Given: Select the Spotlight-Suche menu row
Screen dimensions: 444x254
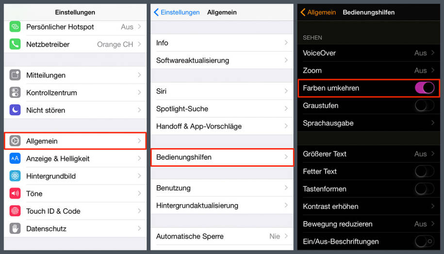Looking at the screenshot, I should pos(222,109).
